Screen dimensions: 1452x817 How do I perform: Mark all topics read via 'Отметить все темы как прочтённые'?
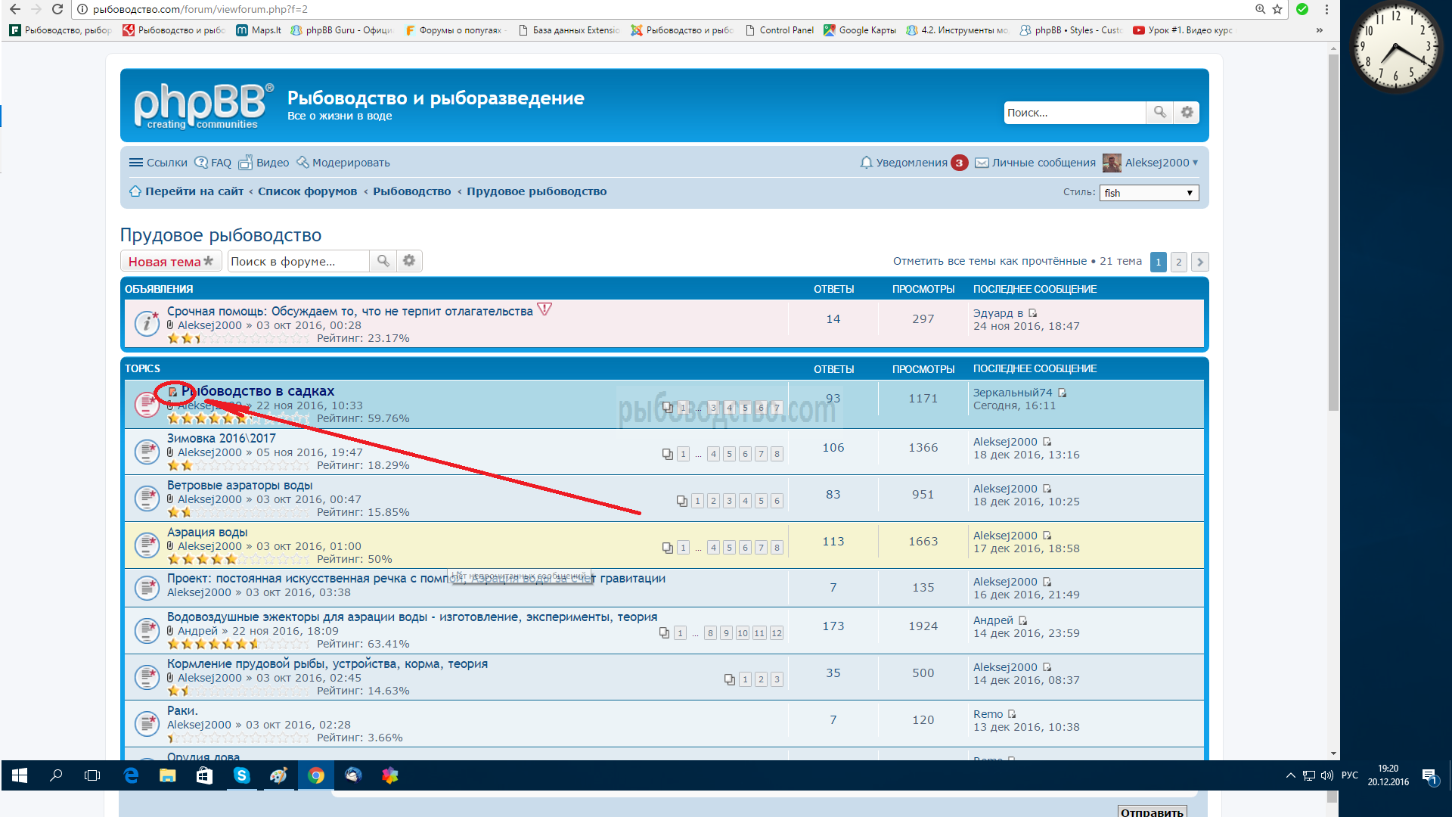989,261
